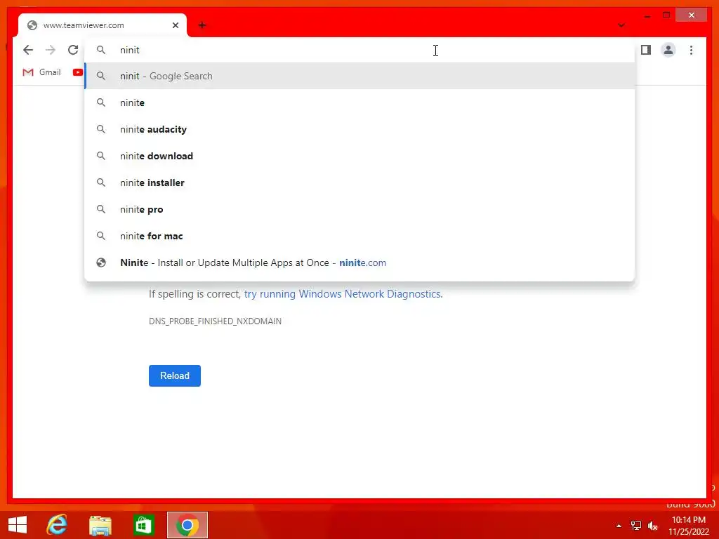719x539 pixels.
Task: Open the Gmail bookmark
Action: pyautogui.click(x=41, y=72)
